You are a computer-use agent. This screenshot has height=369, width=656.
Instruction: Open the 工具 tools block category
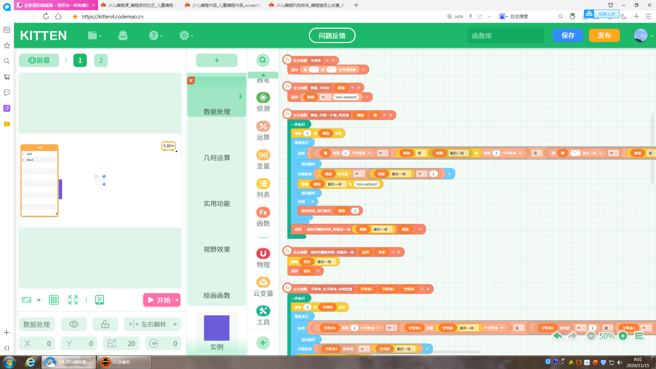click(263, 316)
